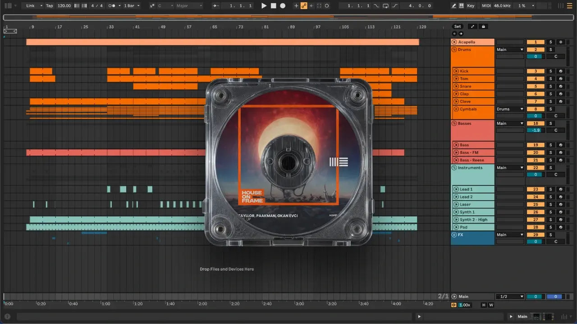
Task: Start playback with the Play button
Action: (264, 6)
